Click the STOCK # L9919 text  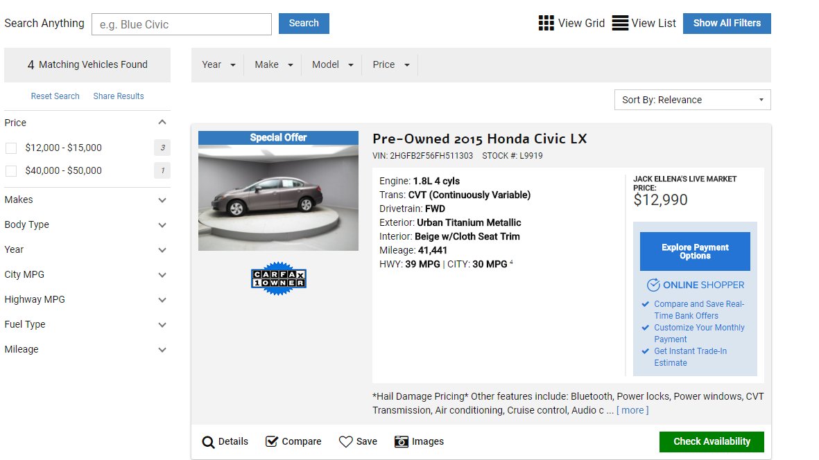[x=512, y=156]
